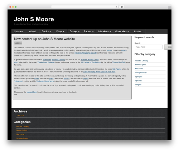The height and width of the screenshot is (151, 179).
Task: Click the browser download icon beside address bar
Action: 122,7
